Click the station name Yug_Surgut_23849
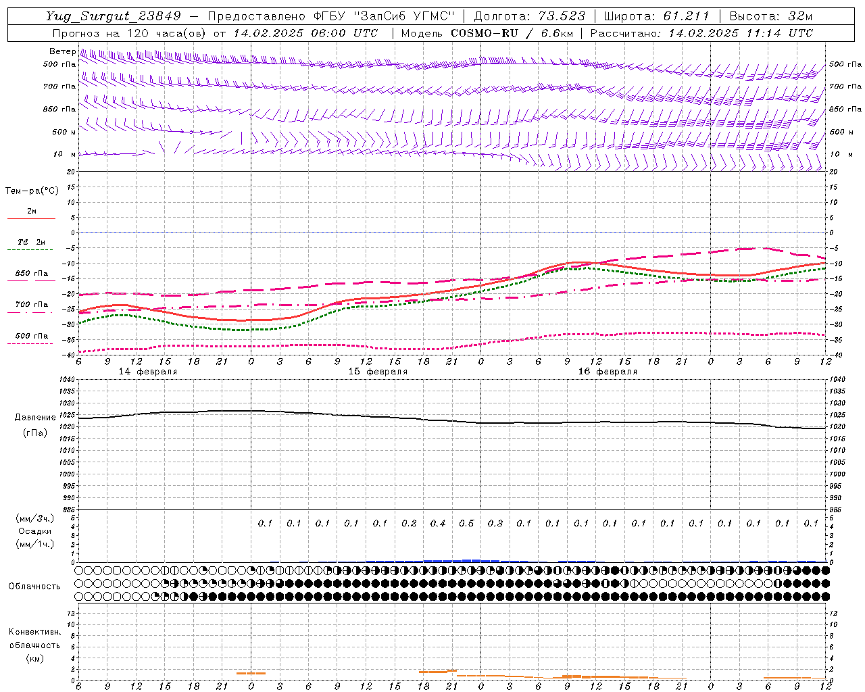The height and width of the screenshot is (692, 865). point(114,16)
